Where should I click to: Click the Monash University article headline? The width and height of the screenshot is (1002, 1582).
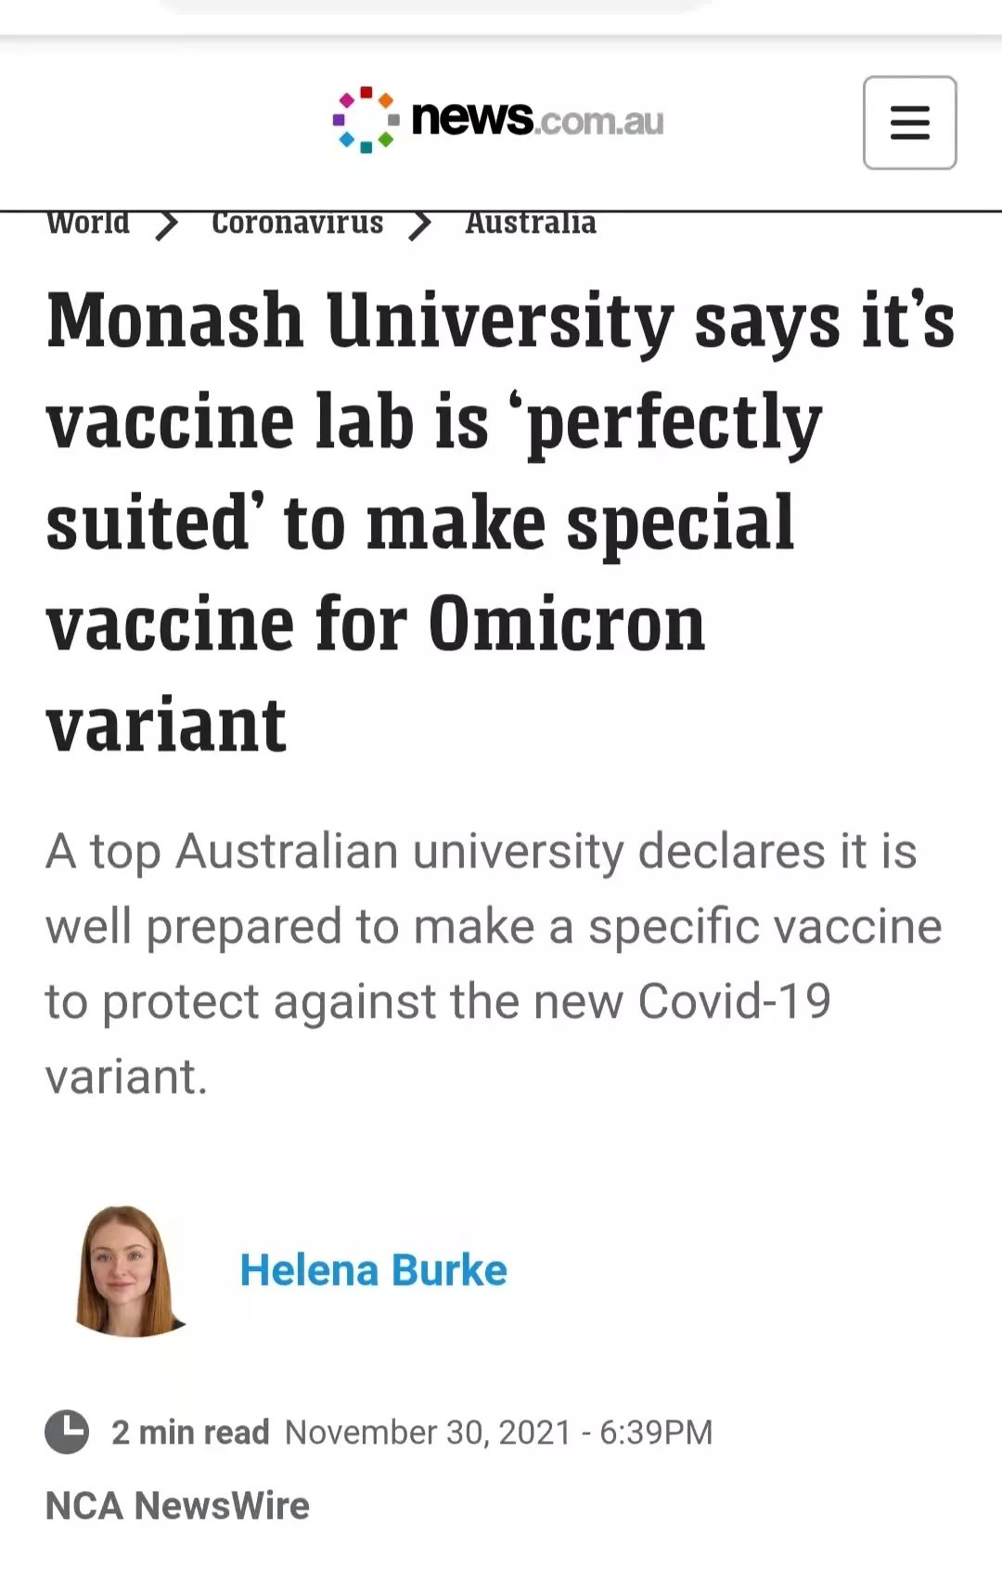(x=501, y=522)
